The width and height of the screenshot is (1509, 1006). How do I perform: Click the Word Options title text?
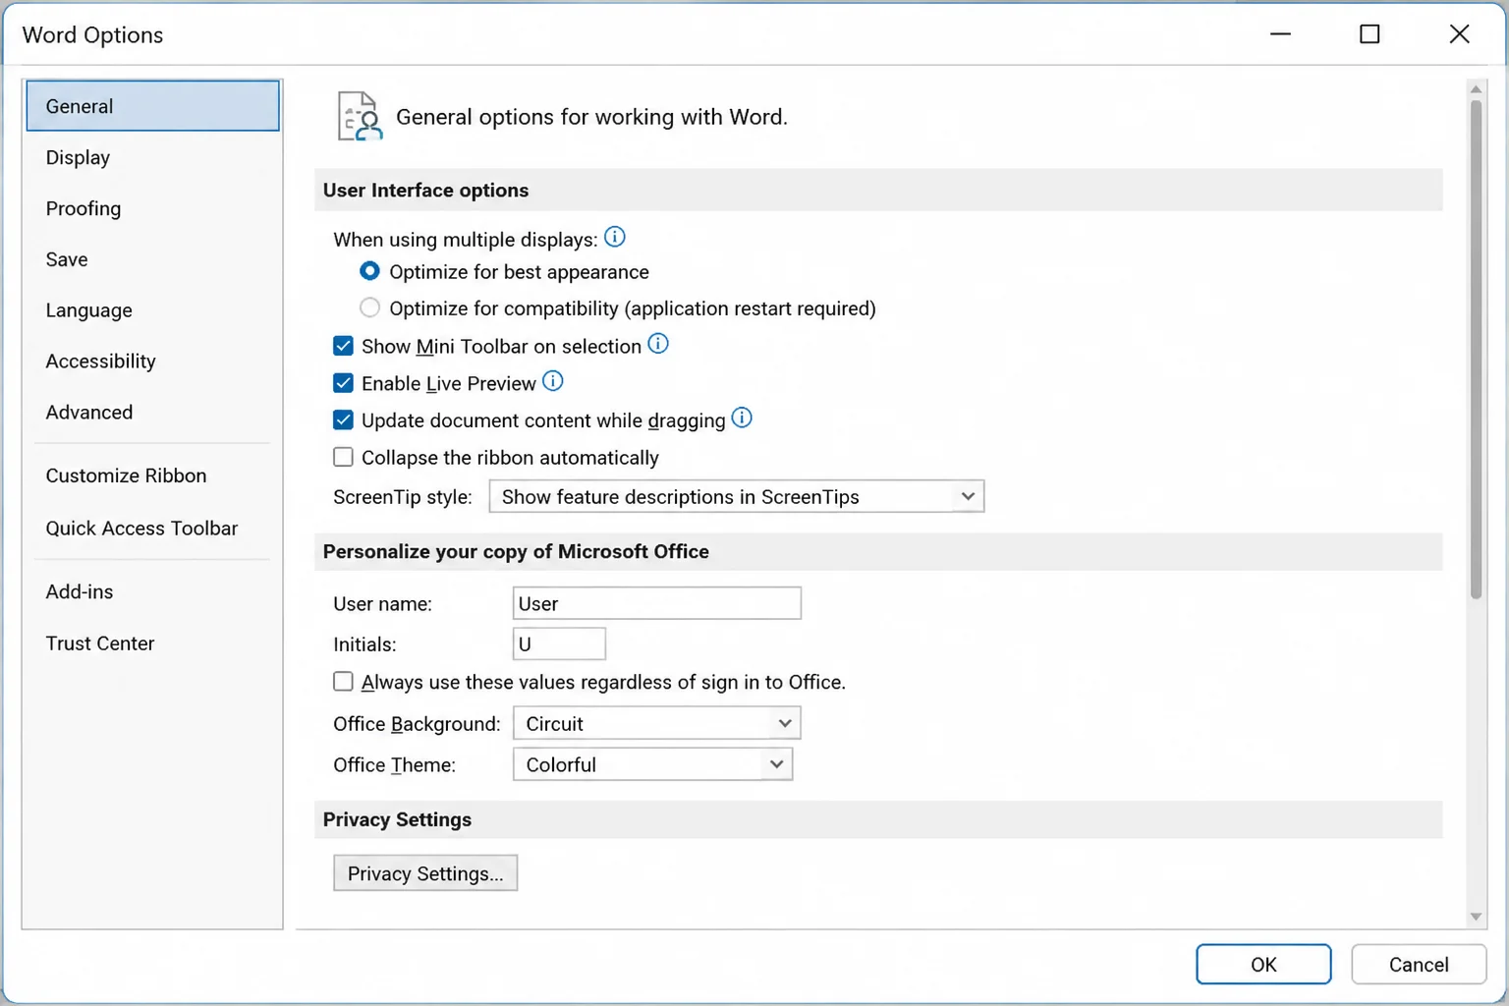pos(92,34)
